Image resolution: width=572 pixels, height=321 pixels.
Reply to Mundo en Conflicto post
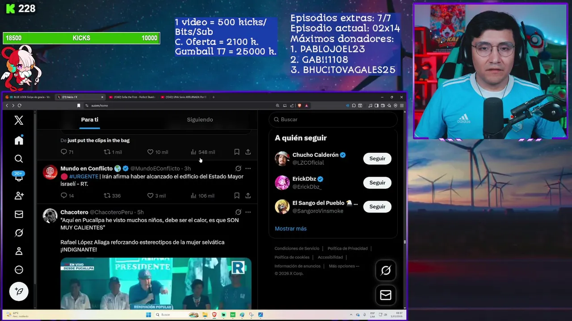pyautogui.click(x=67, y=196)
